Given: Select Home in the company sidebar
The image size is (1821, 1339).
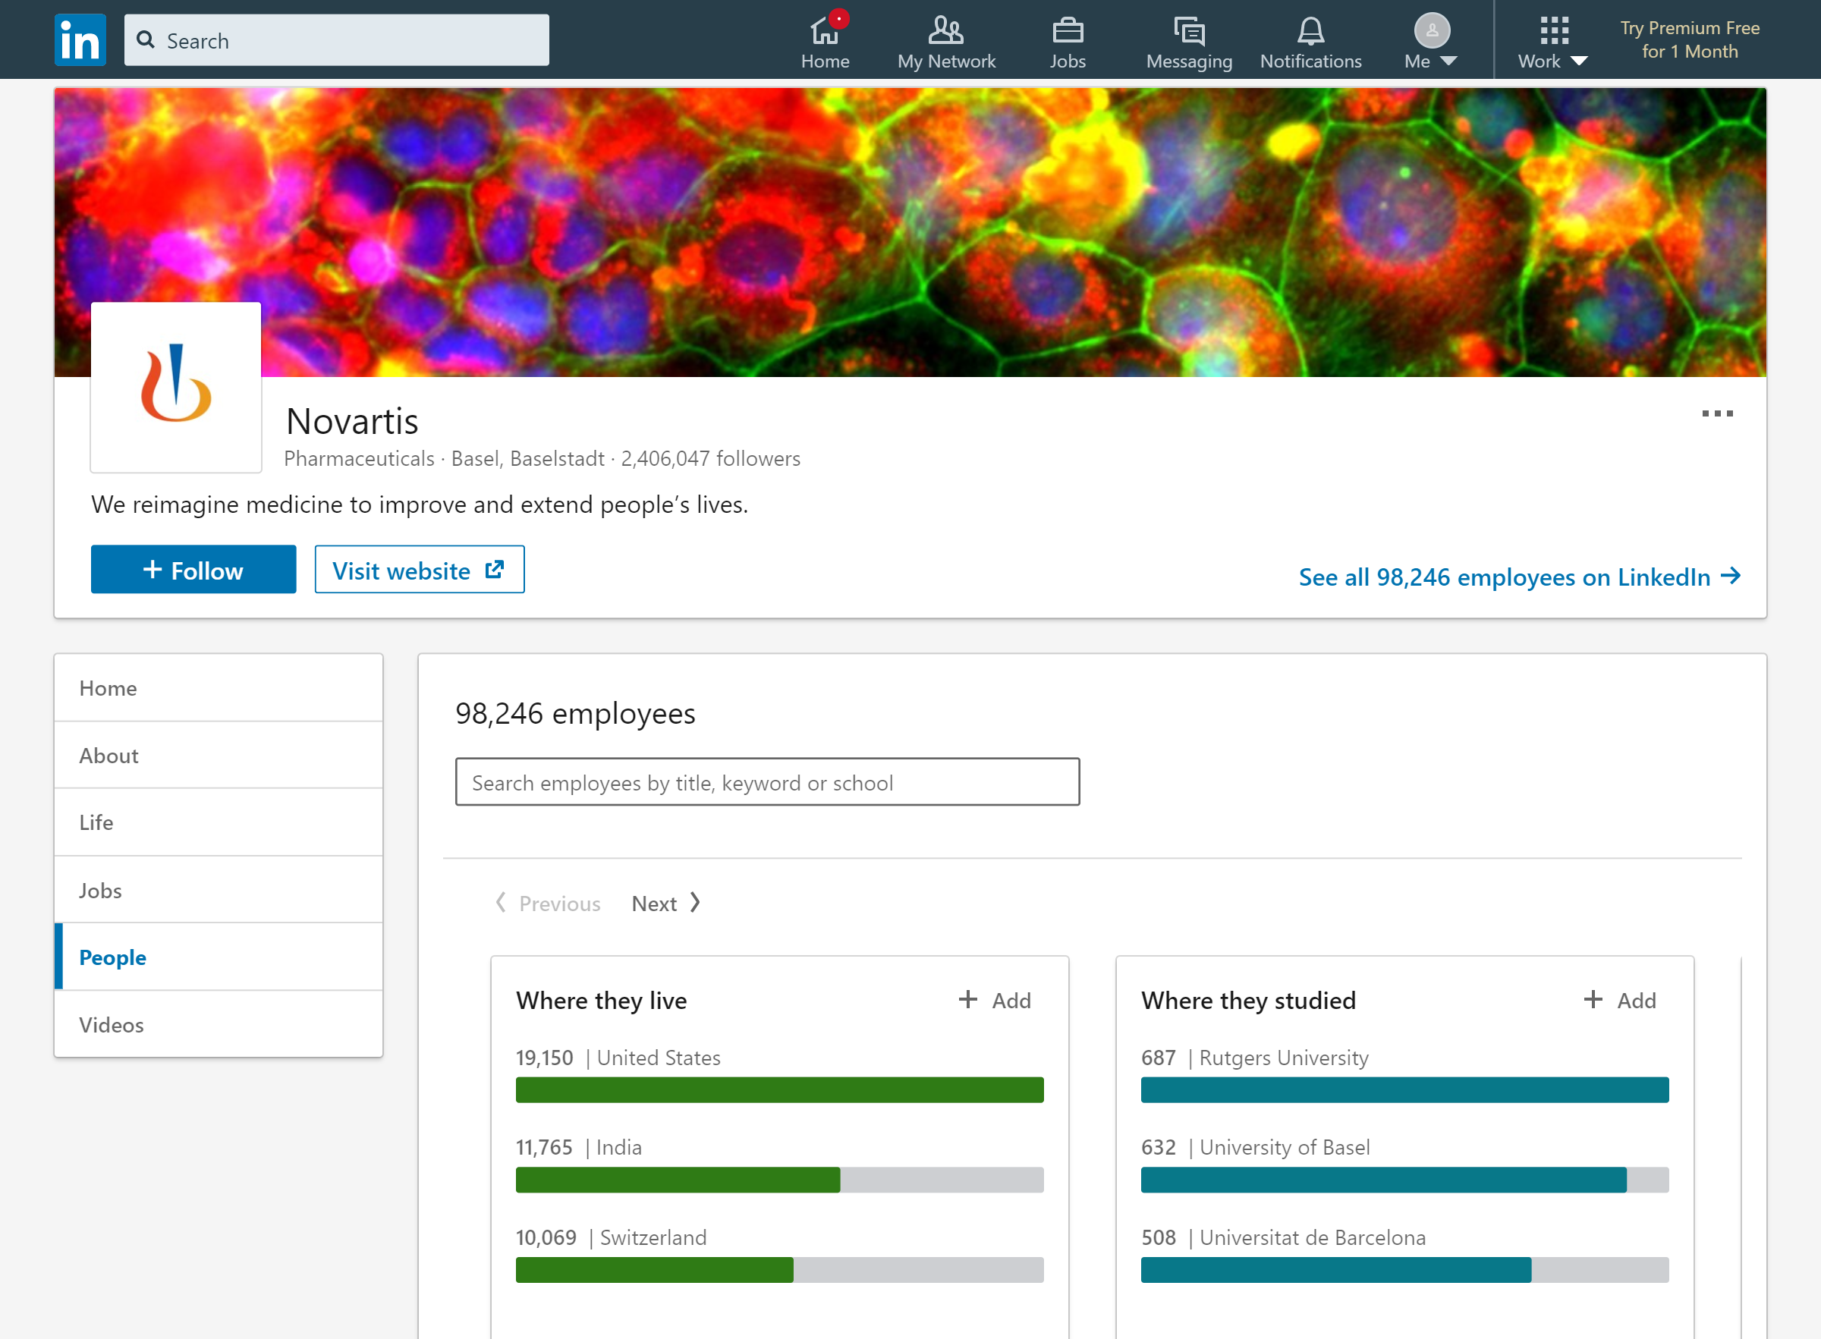Looking at the screenshot, I should [218, 688].
